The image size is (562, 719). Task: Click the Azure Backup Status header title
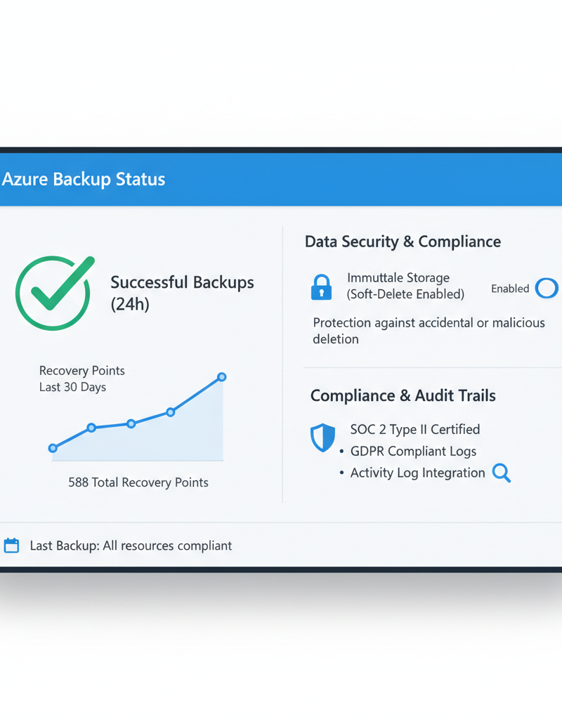(x=83, y=179)
